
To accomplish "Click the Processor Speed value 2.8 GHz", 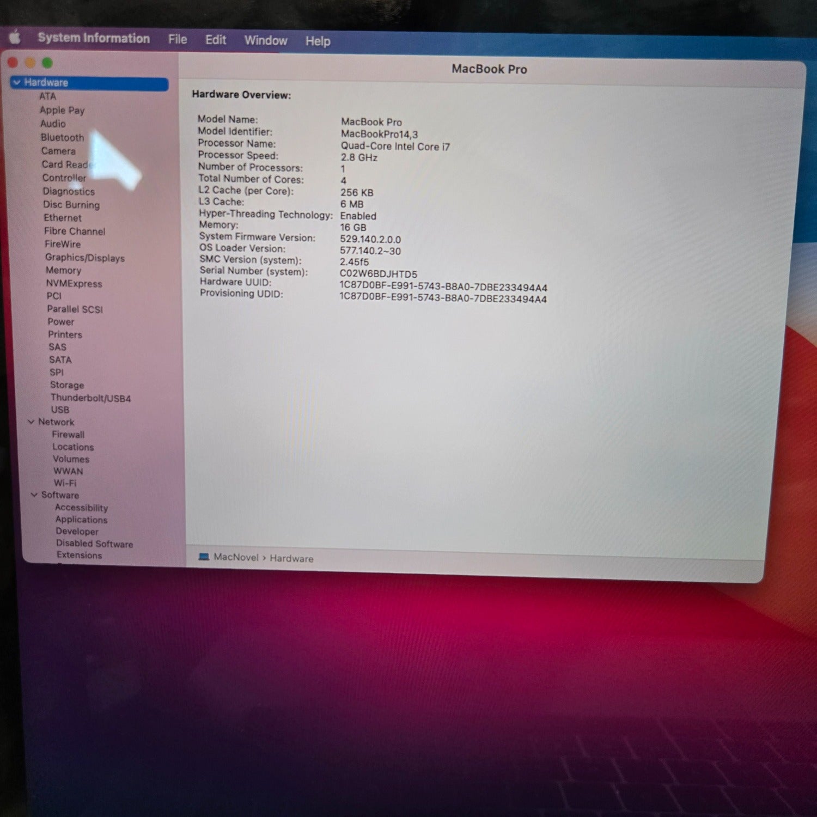I will (x=359, y=157).
